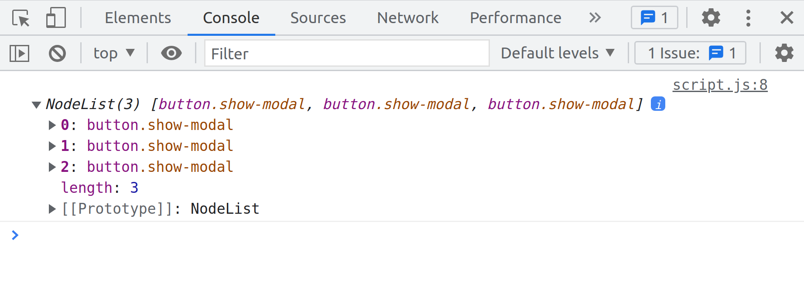
Task: Reveal hidden panels with the chevron
Action: pyautogui.click(x=595, y=17)
